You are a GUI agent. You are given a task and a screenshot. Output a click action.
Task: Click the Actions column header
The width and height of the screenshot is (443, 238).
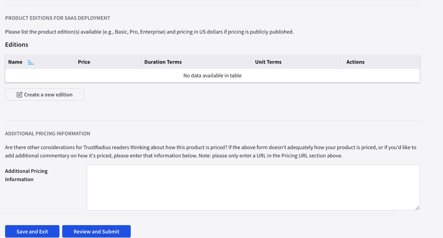382,62
